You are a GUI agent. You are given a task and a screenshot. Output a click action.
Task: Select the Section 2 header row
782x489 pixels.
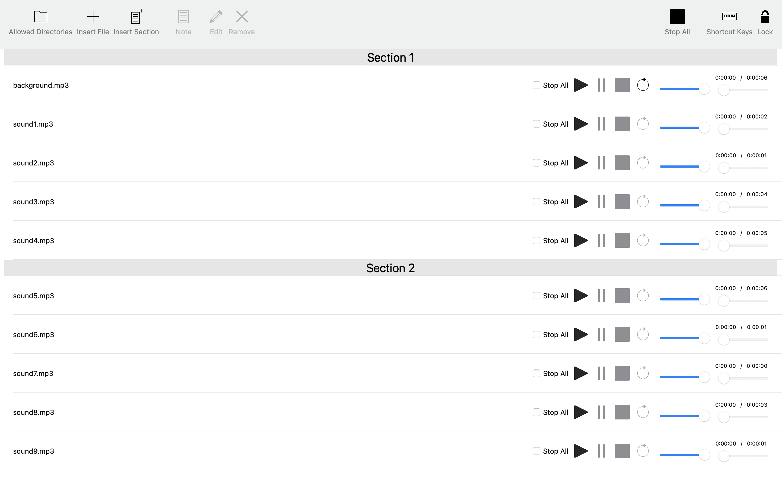coord(390,268)
